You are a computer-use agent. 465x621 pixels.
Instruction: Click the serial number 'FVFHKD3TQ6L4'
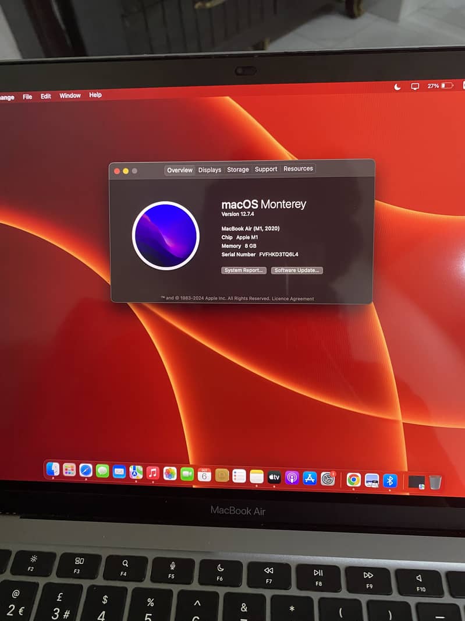tap(279, 254)
